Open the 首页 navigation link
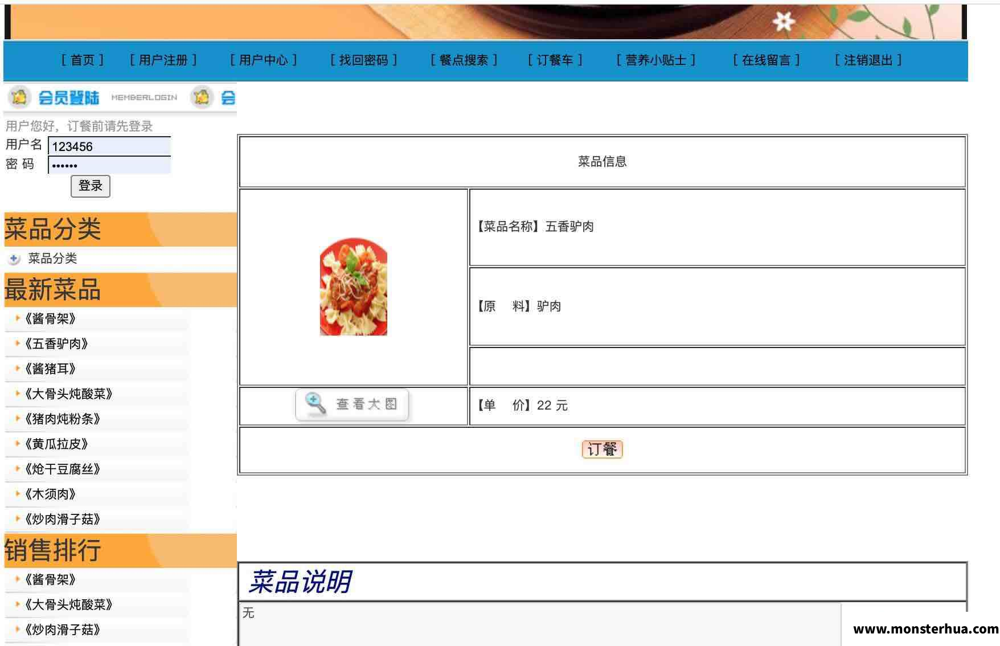 pyautogui.click(x=83, y=60)
